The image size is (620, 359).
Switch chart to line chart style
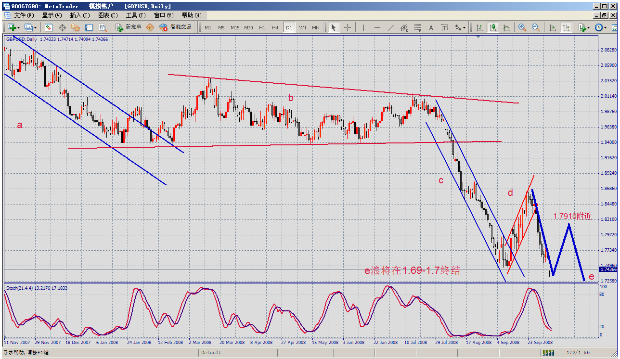click(x=506, y=27)
